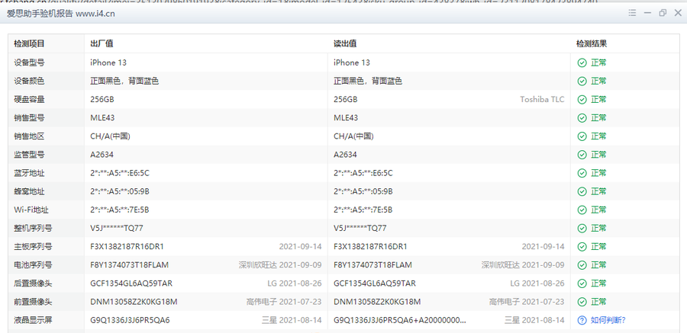Click the green check icon in 设备型号 row
This screenshot has height=333, width=687.
pos(582,63)
